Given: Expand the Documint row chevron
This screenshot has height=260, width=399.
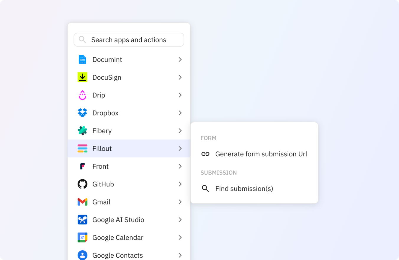Looking at the screenshot, I should click(180, 59).
